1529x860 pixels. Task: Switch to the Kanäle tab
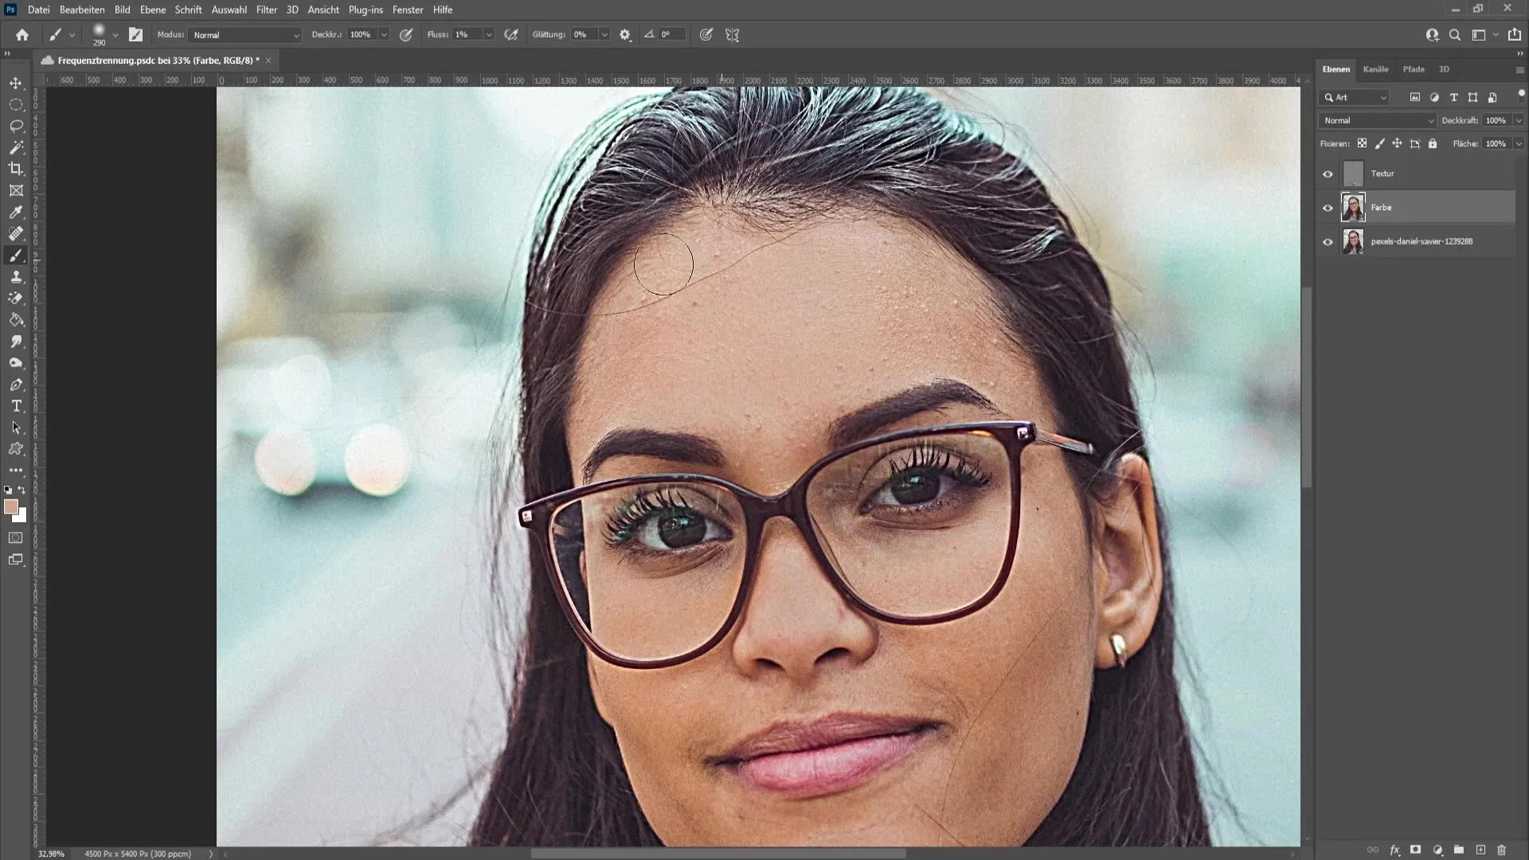click(1375, 68)
